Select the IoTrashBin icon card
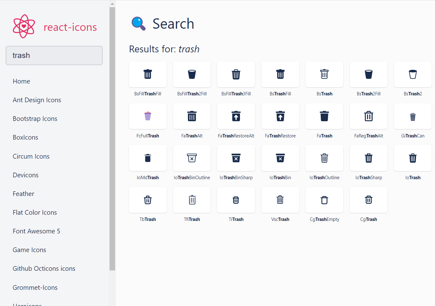The width and height of the screenshot is (435, 306). point(280,158)
